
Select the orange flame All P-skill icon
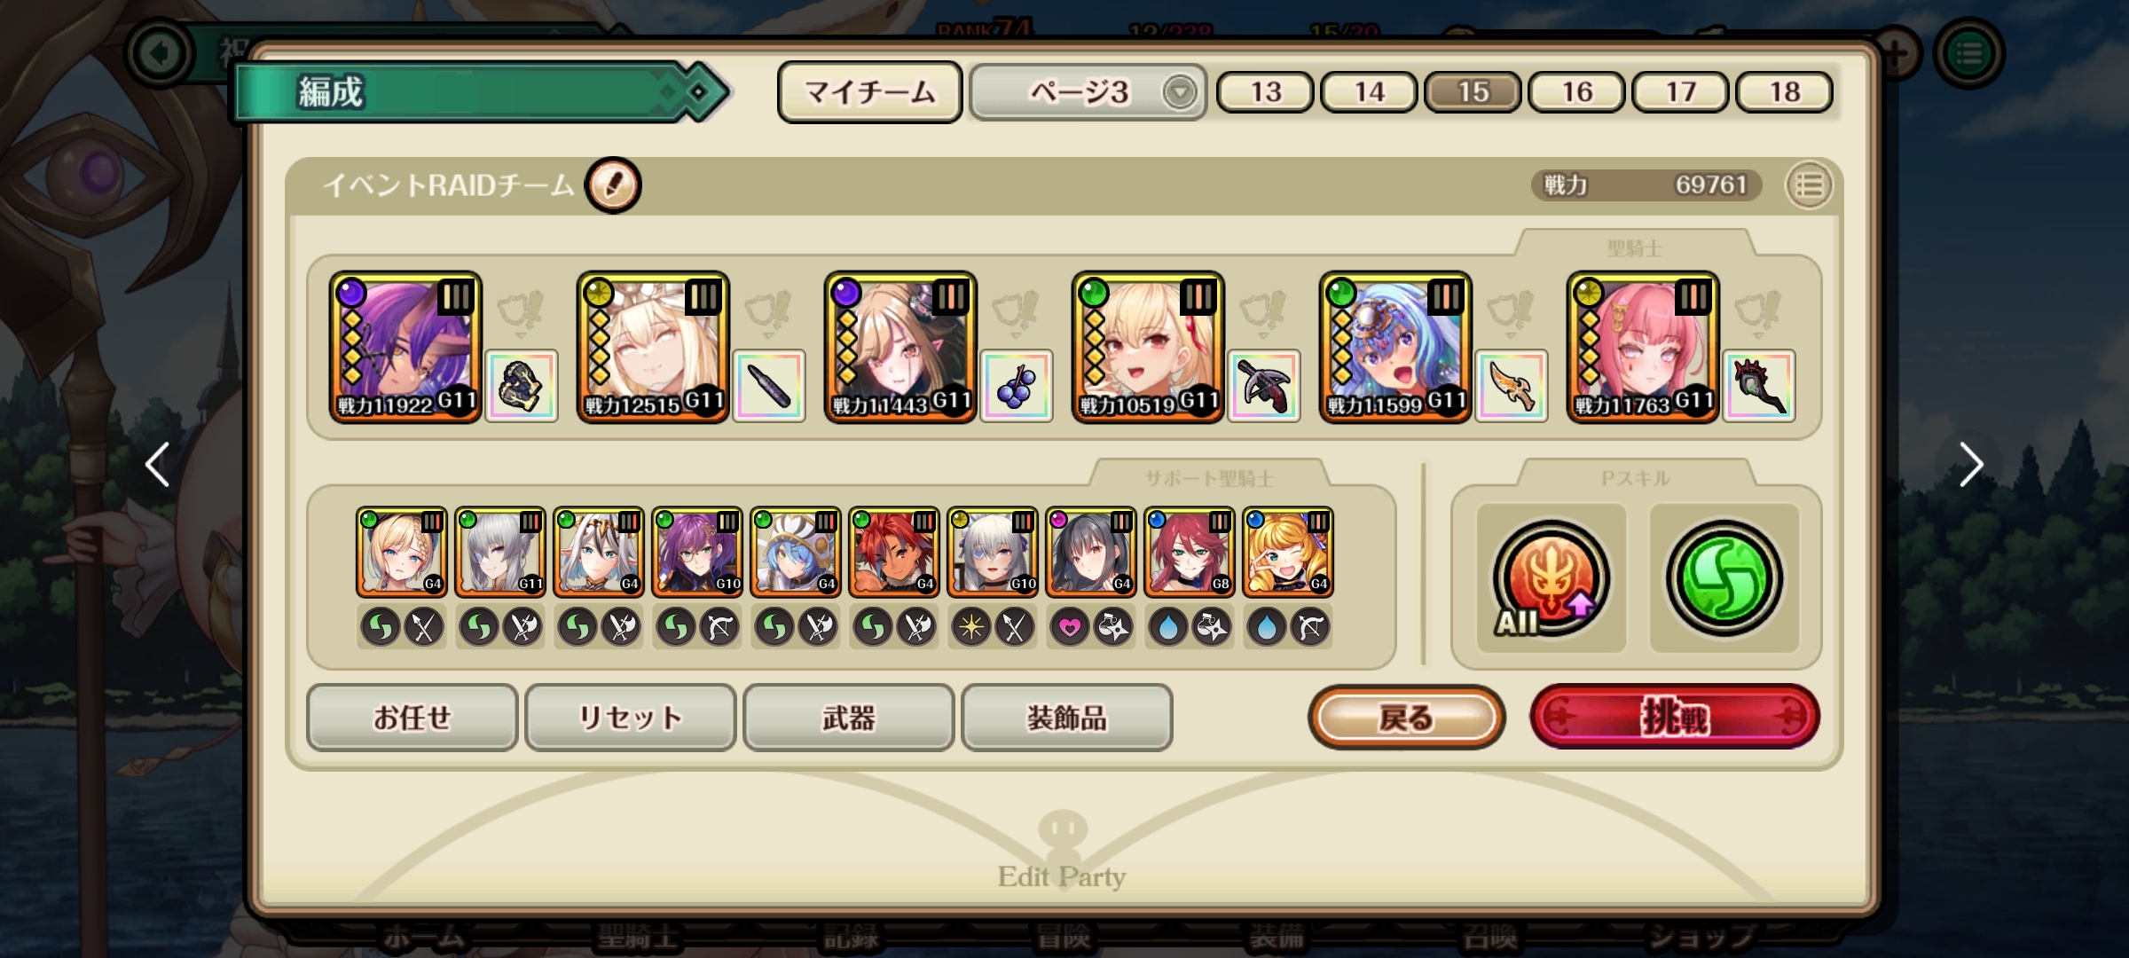tap(1551, 578)
